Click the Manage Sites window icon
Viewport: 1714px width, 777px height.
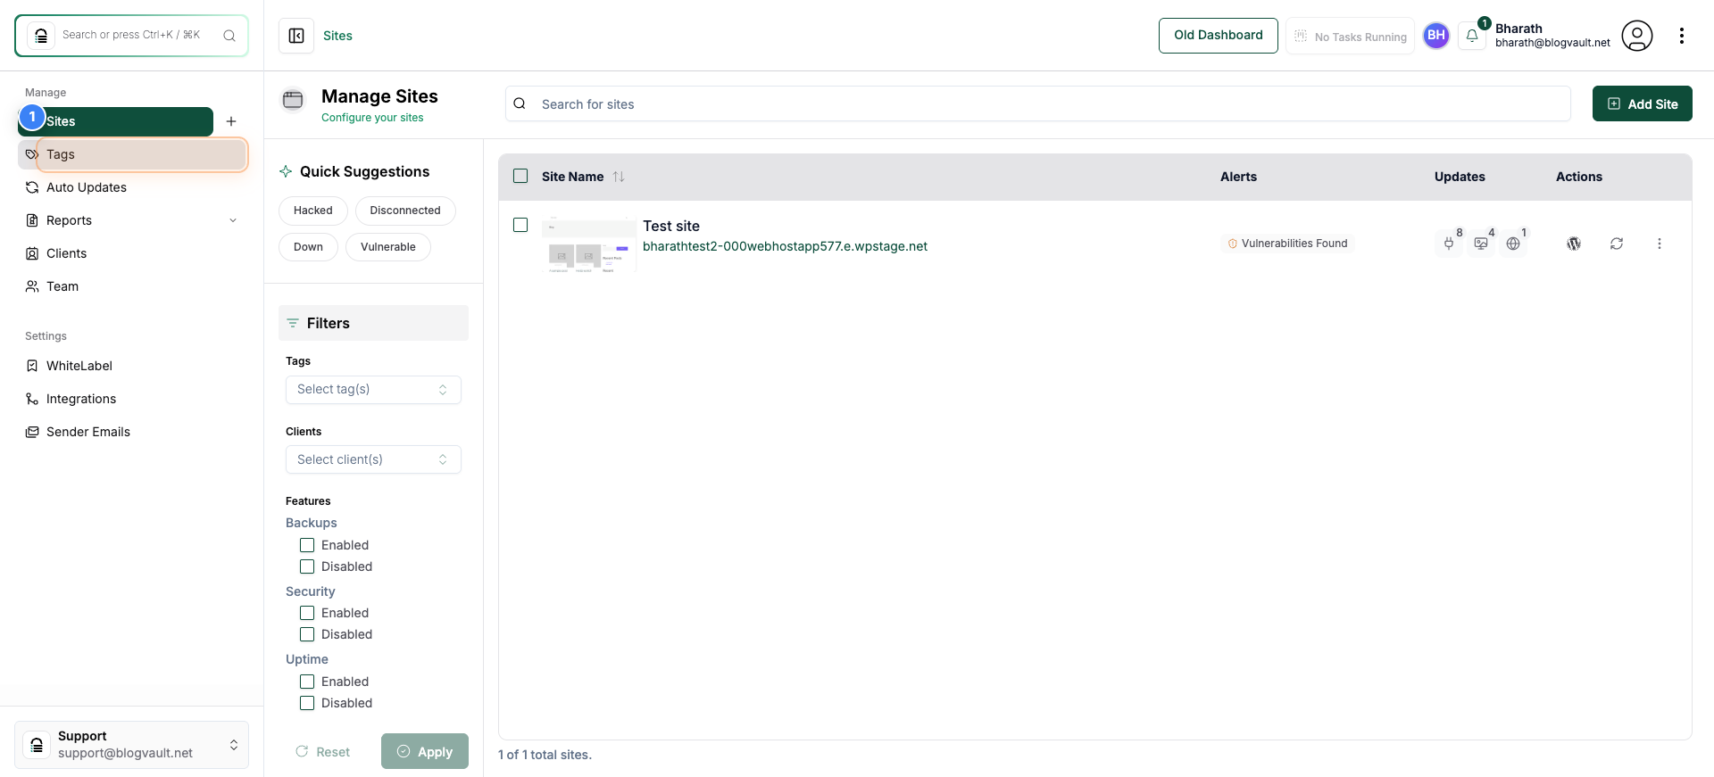[293, 100]
